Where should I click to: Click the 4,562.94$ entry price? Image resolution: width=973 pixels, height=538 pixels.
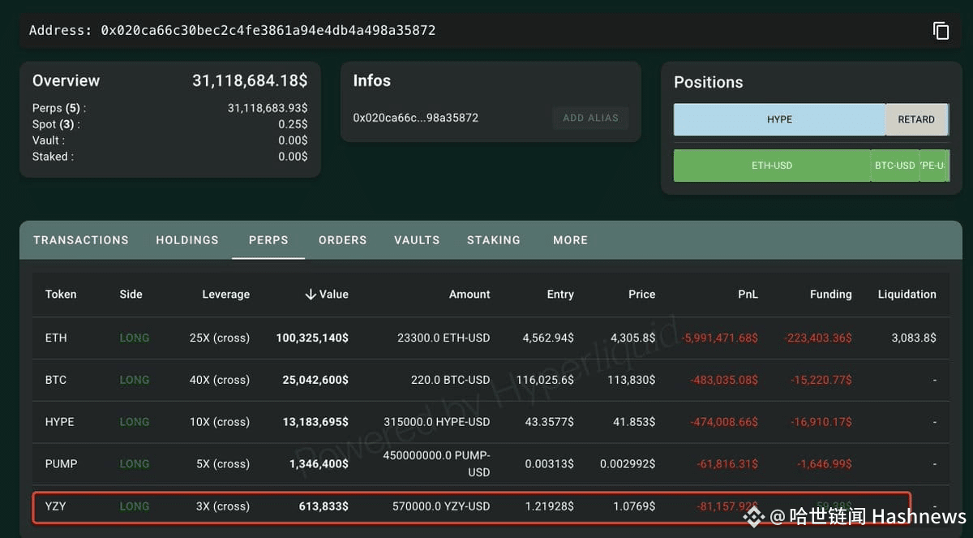click(548, 338)
